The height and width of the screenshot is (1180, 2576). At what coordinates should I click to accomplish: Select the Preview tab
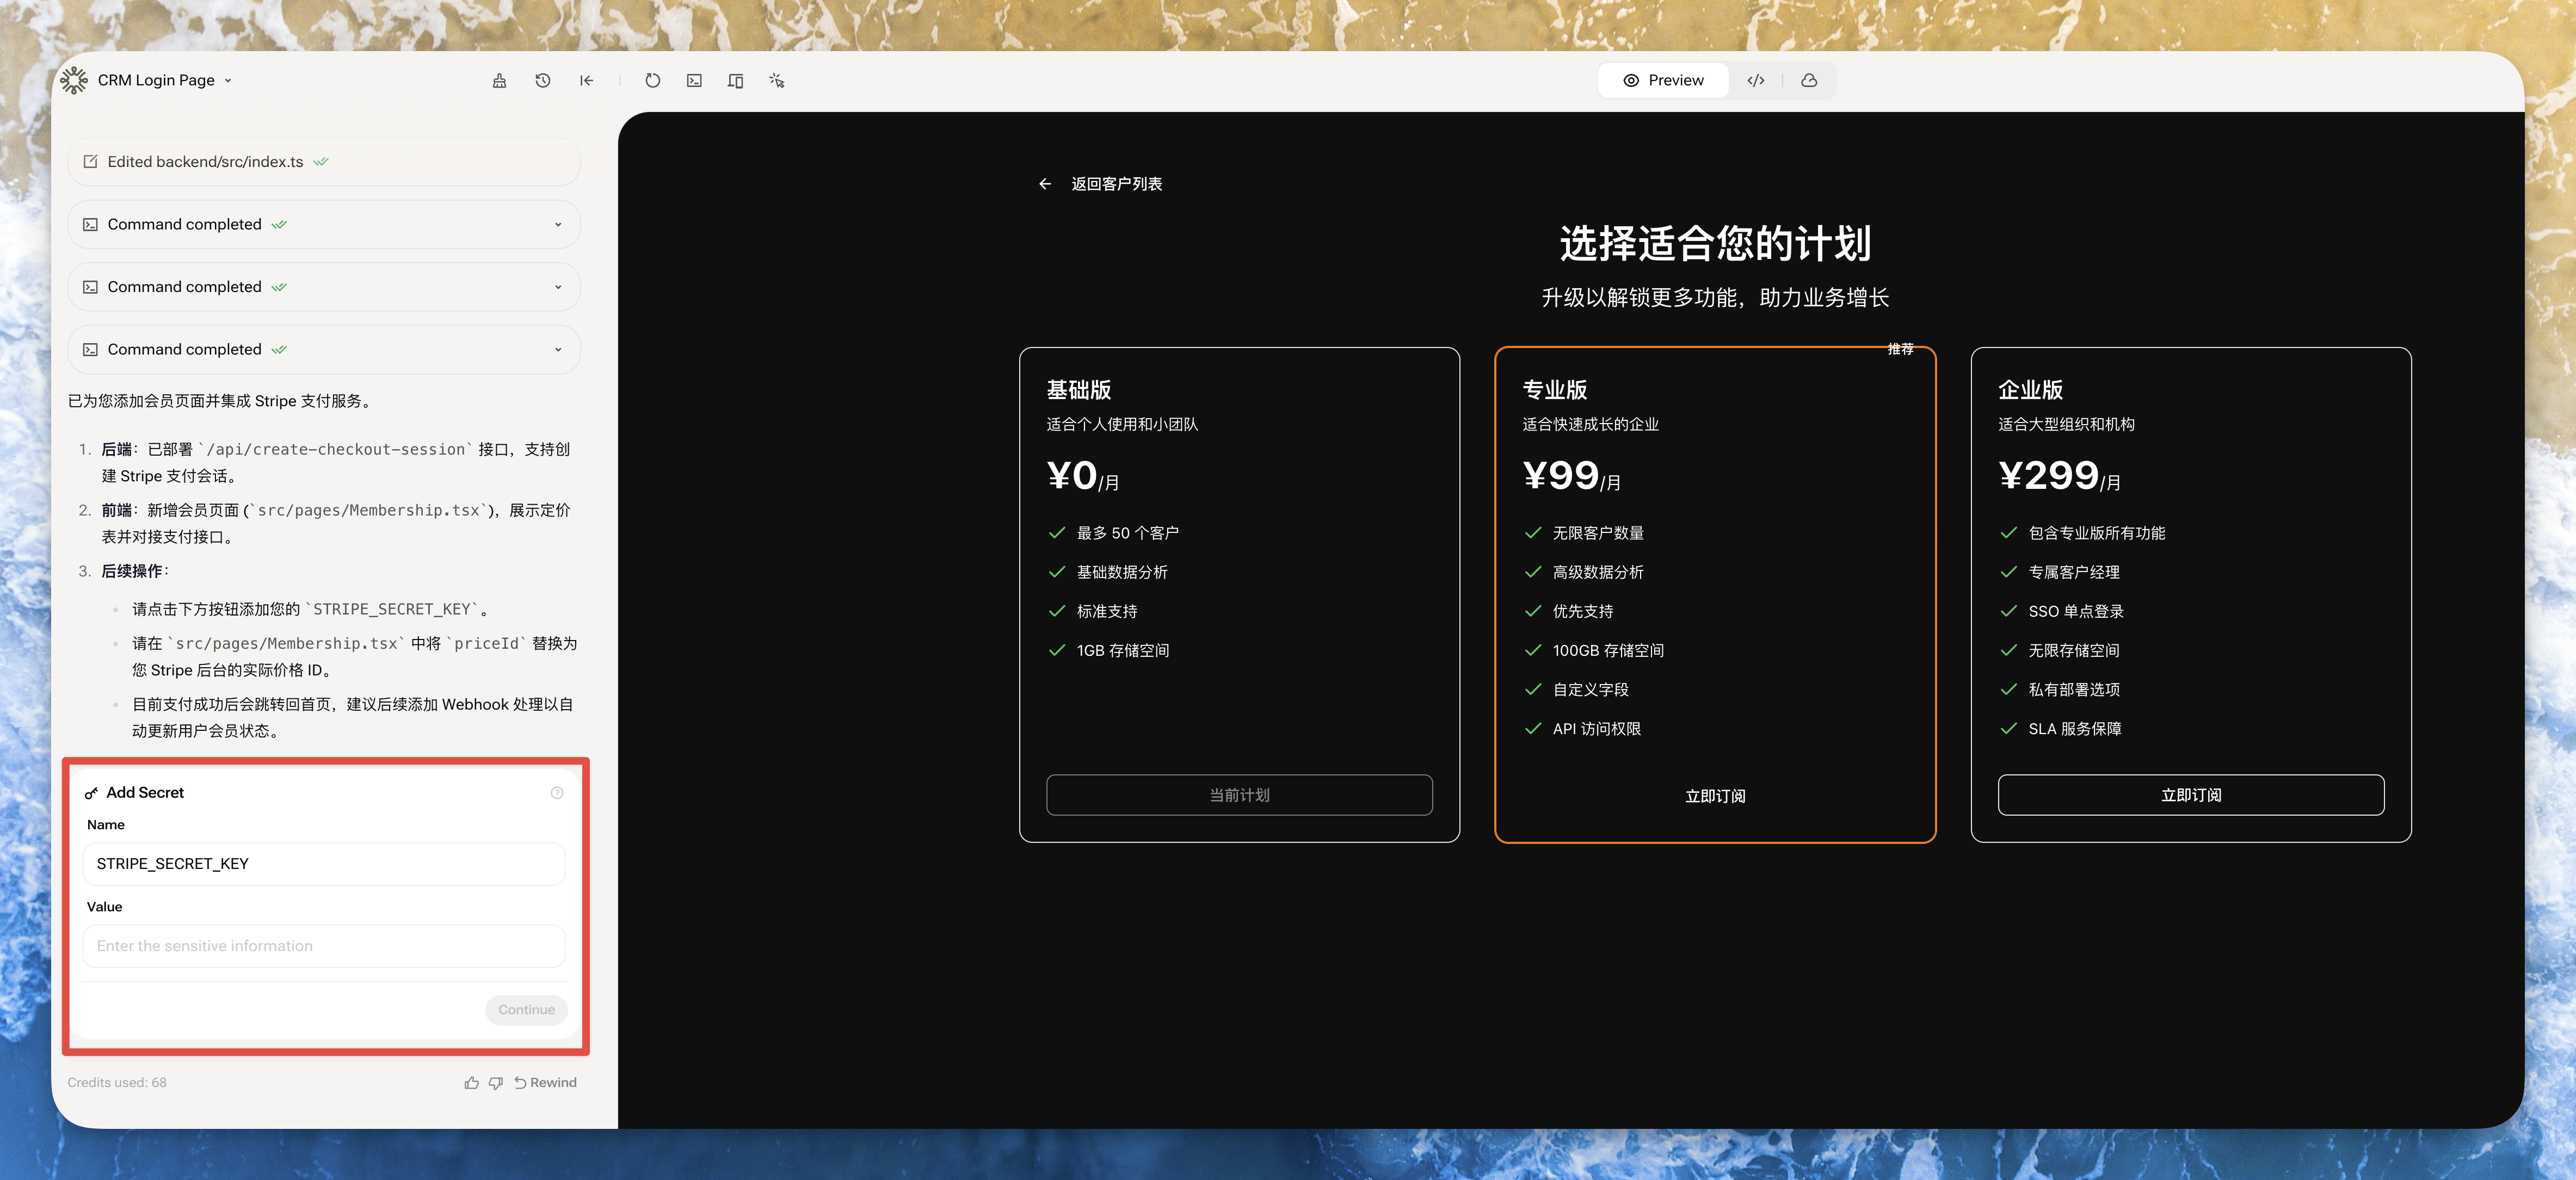pos(1663,81)
